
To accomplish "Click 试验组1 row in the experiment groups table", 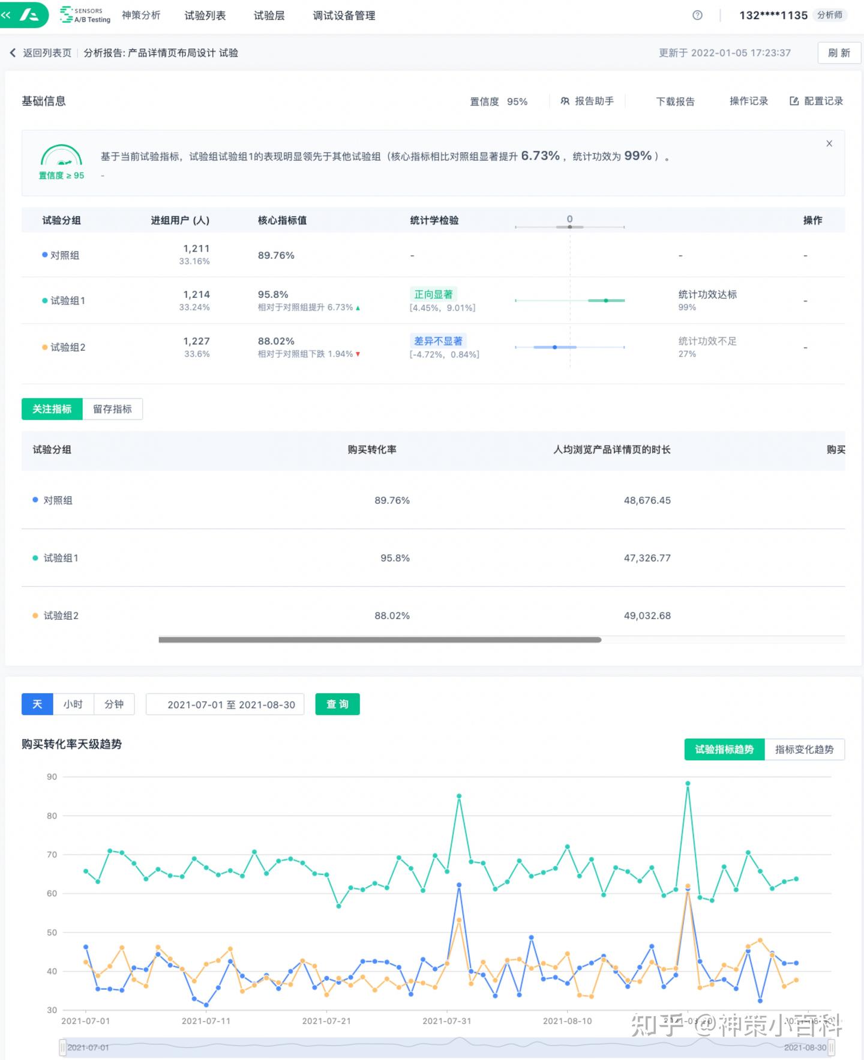I will 433,300.
